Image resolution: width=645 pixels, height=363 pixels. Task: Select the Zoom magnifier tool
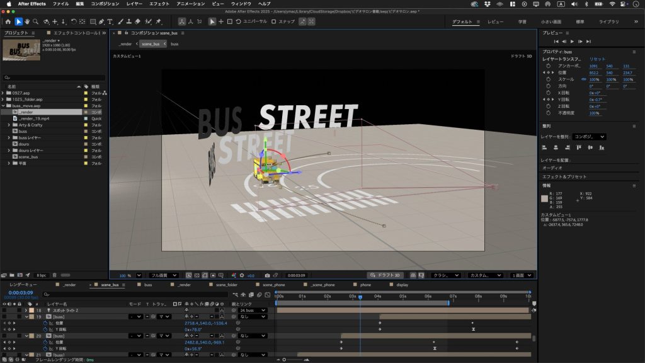(x=37, y=22)
